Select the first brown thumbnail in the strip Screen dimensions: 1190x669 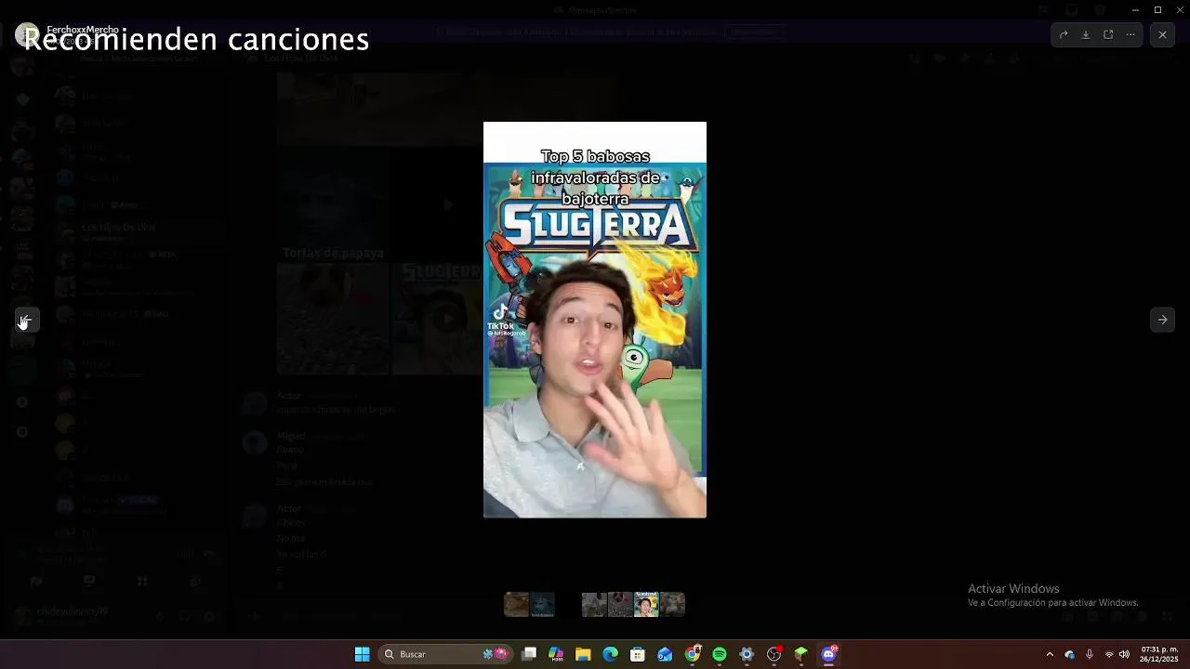pos(516,605)
